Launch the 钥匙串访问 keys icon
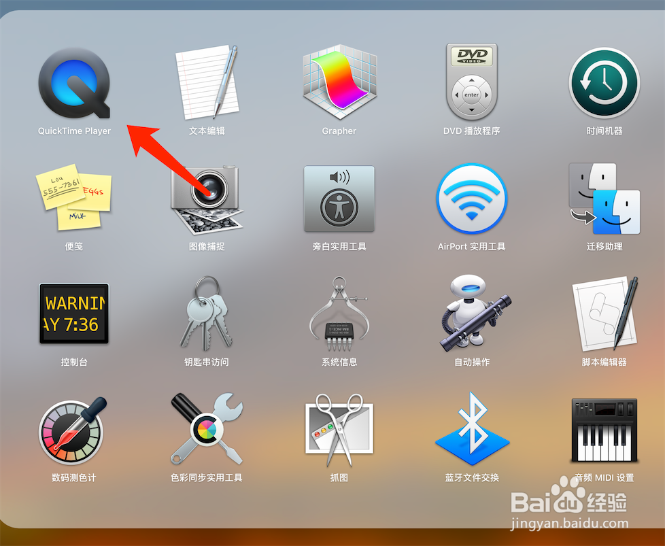 [x=207, y=313]
